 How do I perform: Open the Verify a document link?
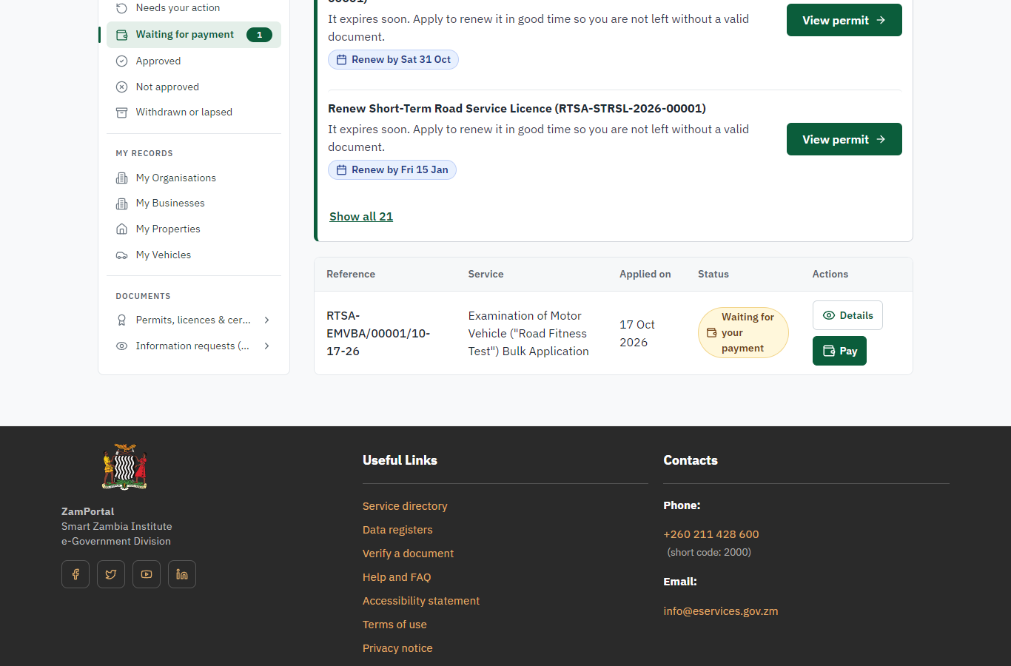408,554
